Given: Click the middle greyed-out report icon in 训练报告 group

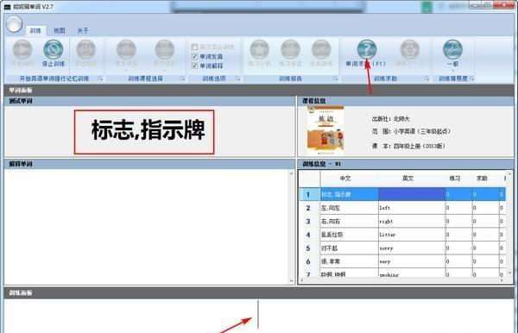Looking at the screenshot, I should click(x=290, y=50).
